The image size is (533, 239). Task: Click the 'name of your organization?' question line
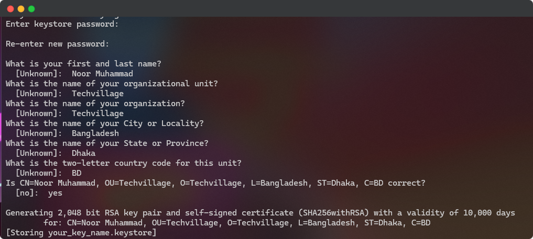[95, 104]
